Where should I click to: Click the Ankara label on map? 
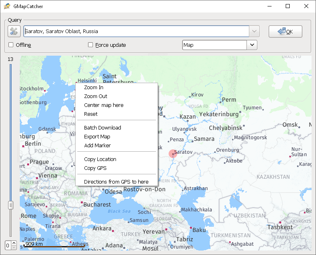point(102,228)
